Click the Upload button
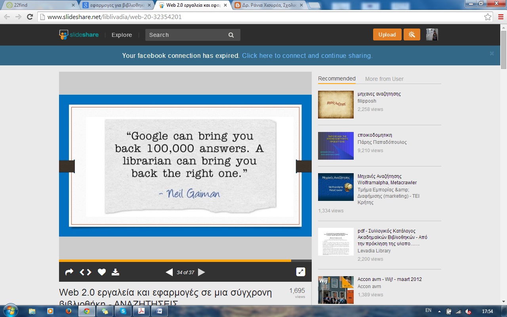 (x=387, y=34)
